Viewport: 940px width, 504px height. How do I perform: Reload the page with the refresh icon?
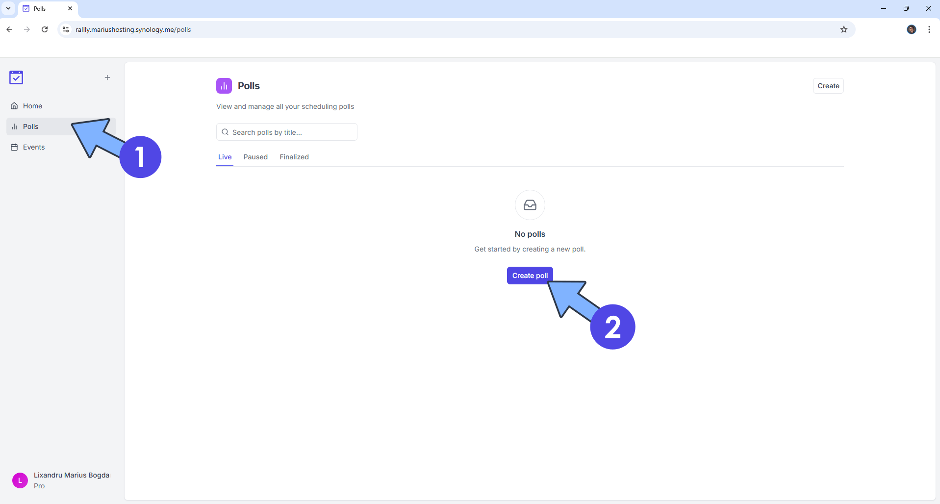pyautogui.click(x=45, y=29)
